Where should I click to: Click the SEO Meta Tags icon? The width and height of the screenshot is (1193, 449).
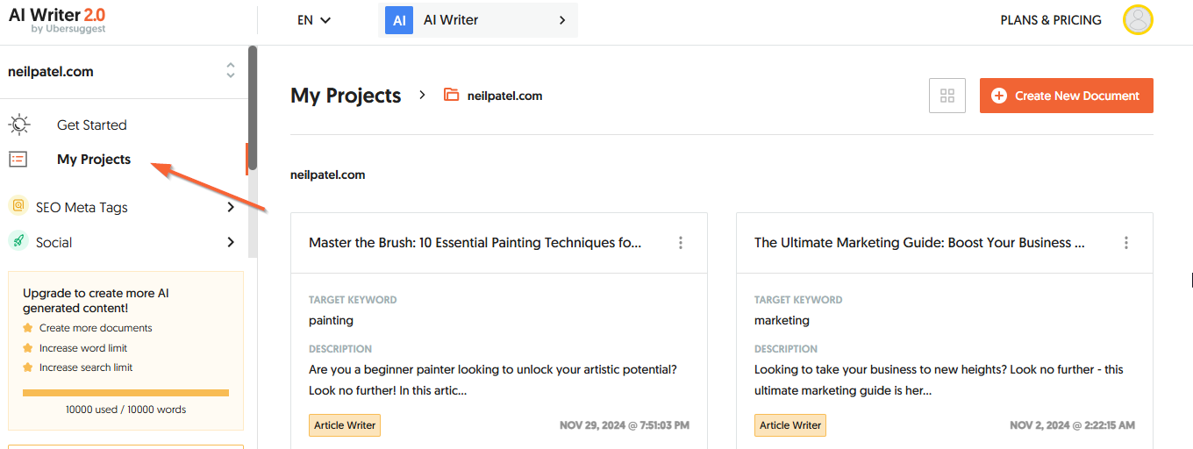[x=18, y=206]
